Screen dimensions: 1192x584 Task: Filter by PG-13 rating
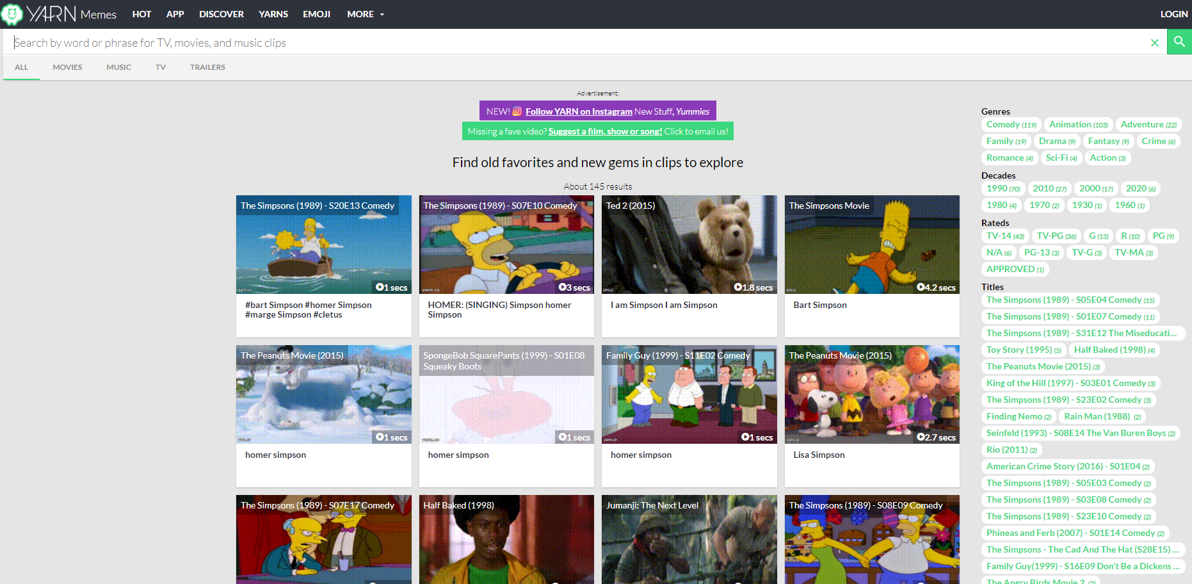point(1042,252)
